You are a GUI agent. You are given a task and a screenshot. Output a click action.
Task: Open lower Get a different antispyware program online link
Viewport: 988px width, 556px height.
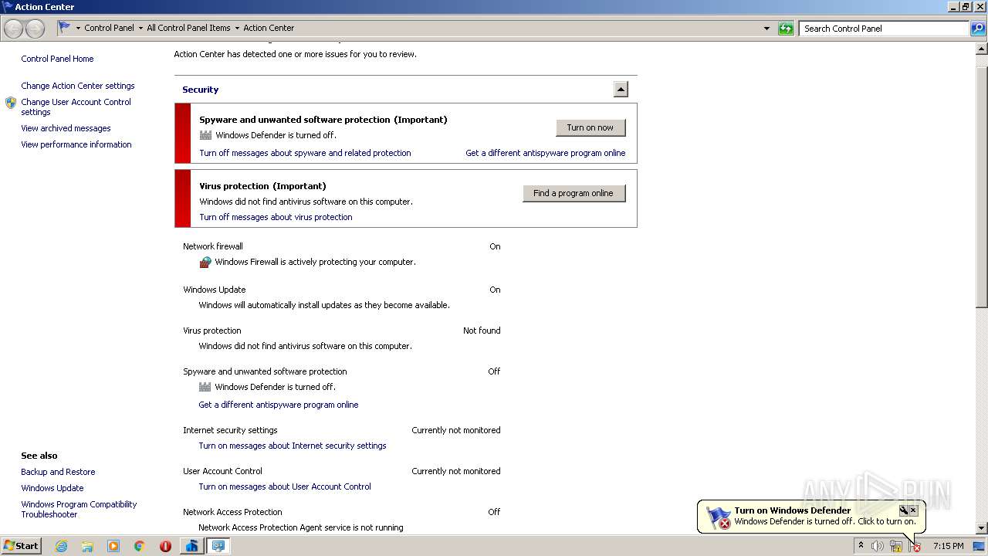tap(279, 405)
